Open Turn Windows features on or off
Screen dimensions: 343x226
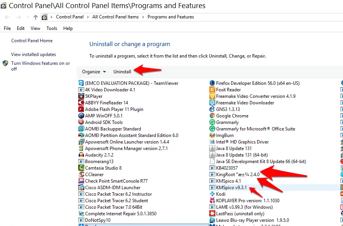(41, 66)
